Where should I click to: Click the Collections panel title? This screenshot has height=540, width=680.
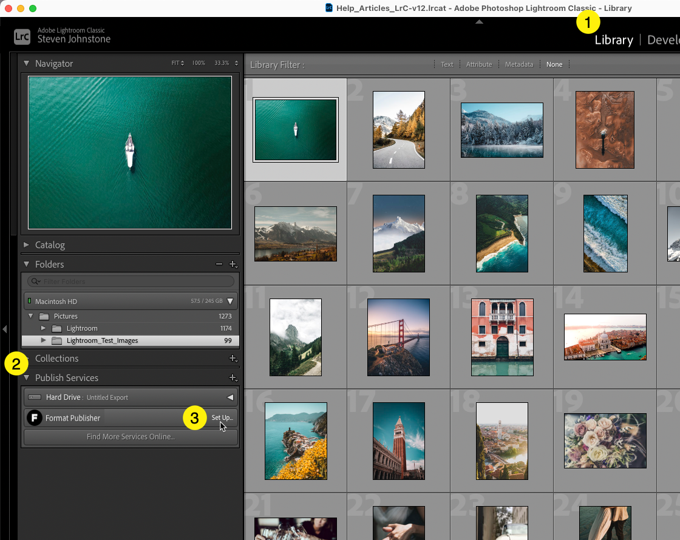pyautogui.click(x=57, y=359)
